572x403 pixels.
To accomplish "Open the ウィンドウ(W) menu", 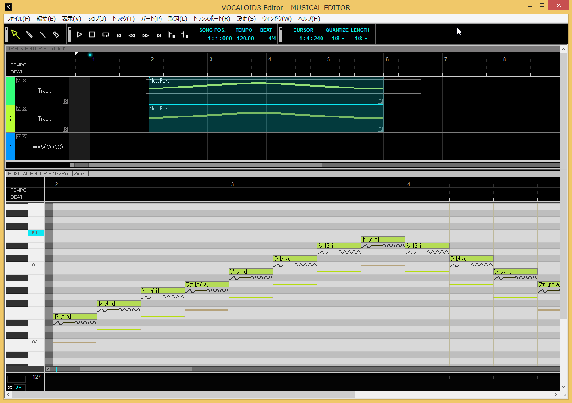I will pyautogui.click(x=277, y=19).
